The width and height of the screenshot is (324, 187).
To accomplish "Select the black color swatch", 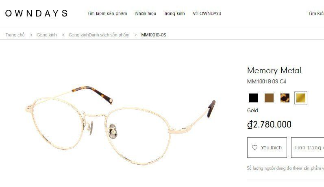I will point(253,98).
